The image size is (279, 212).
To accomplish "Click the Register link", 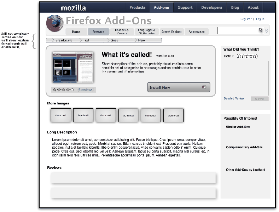I will 246,19.
